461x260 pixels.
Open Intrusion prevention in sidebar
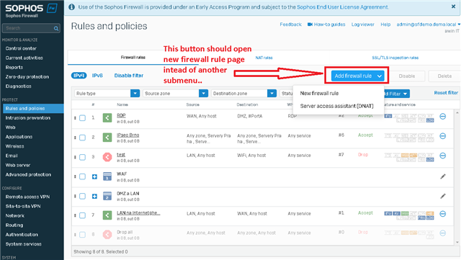[x=28, y=118]
